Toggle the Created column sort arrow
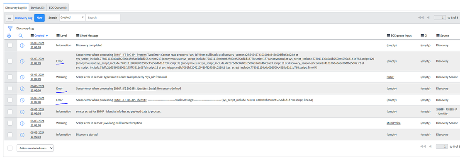 pos(46,36)
